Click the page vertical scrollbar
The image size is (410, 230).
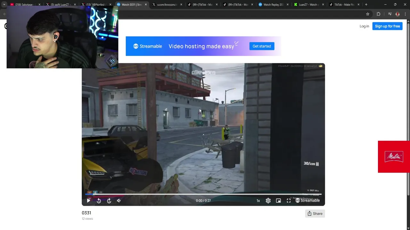tap(408, 109)
